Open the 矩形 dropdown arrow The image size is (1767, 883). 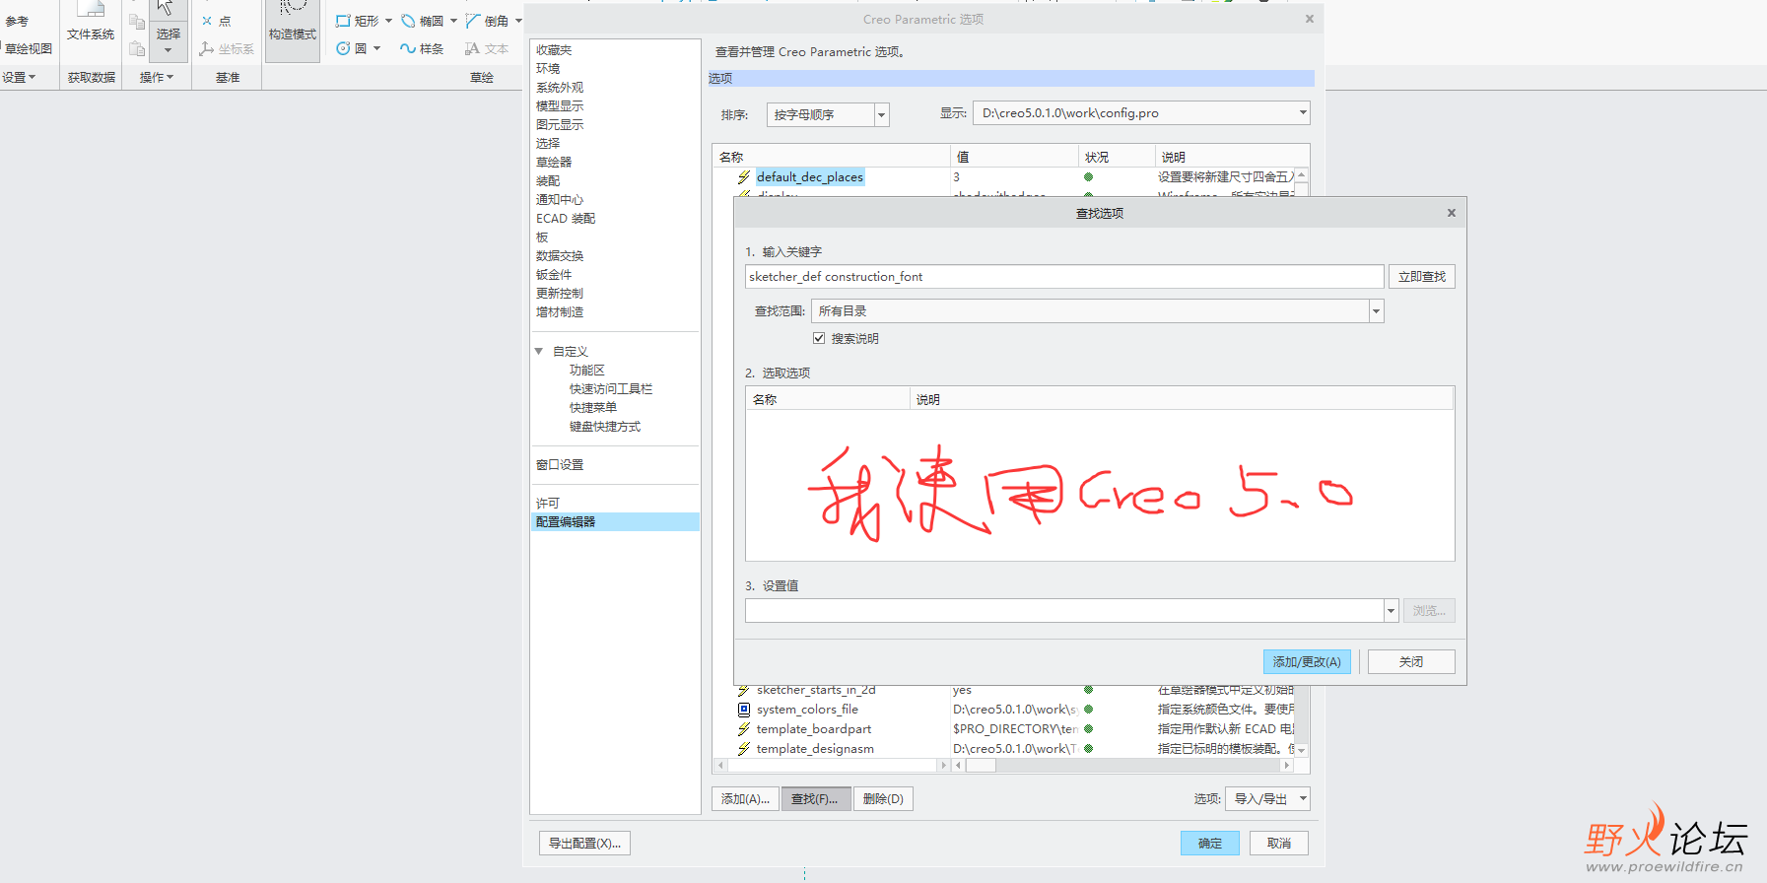[x=388, y=21]
